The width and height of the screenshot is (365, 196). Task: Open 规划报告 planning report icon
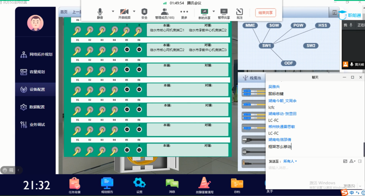pyautogui.click(x=107, y=184)
